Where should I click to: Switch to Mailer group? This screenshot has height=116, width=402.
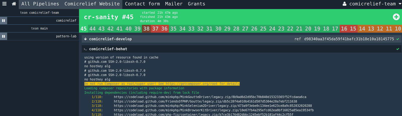[x=174, y=4]
